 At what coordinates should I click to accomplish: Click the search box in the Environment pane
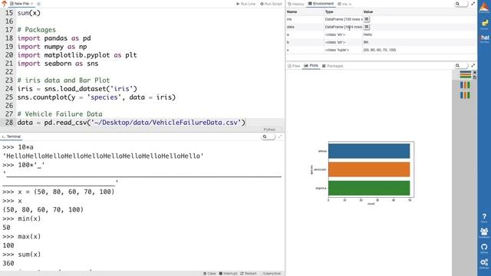(461, 4)
